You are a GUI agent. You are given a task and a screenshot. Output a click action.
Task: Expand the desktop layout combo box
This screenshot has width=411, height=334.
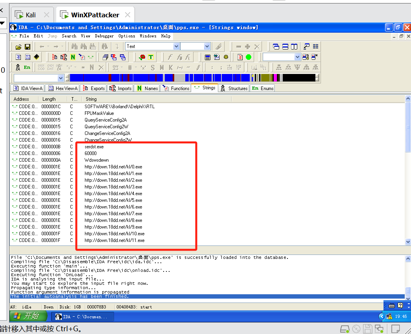[x=297, y=57]
